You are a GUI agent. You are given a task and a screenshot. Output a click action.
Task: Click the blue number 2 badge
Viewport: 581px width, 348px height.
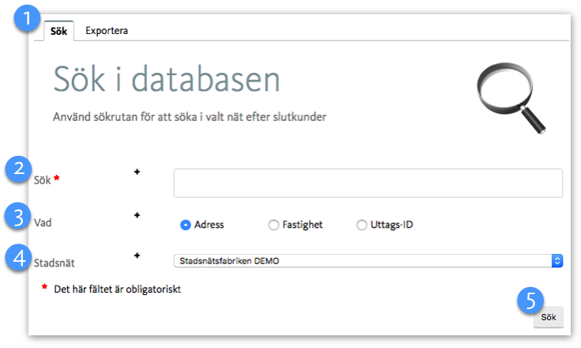click(x=17, y=169)
